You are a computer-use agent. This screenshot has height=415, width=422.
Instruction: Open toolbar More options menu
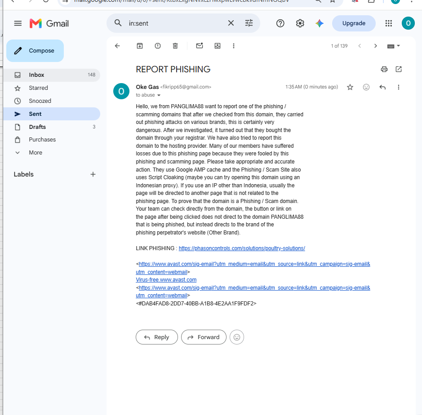pyautogui.click(x=234, y=46)
